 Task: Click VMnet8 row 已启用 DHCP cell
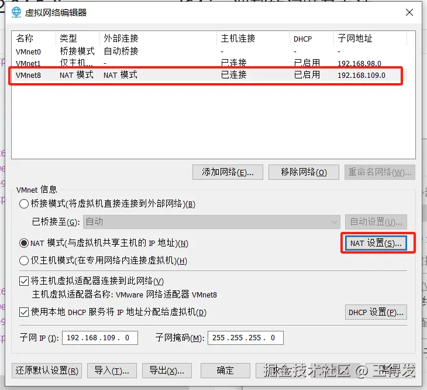click(x=307, y=75)
